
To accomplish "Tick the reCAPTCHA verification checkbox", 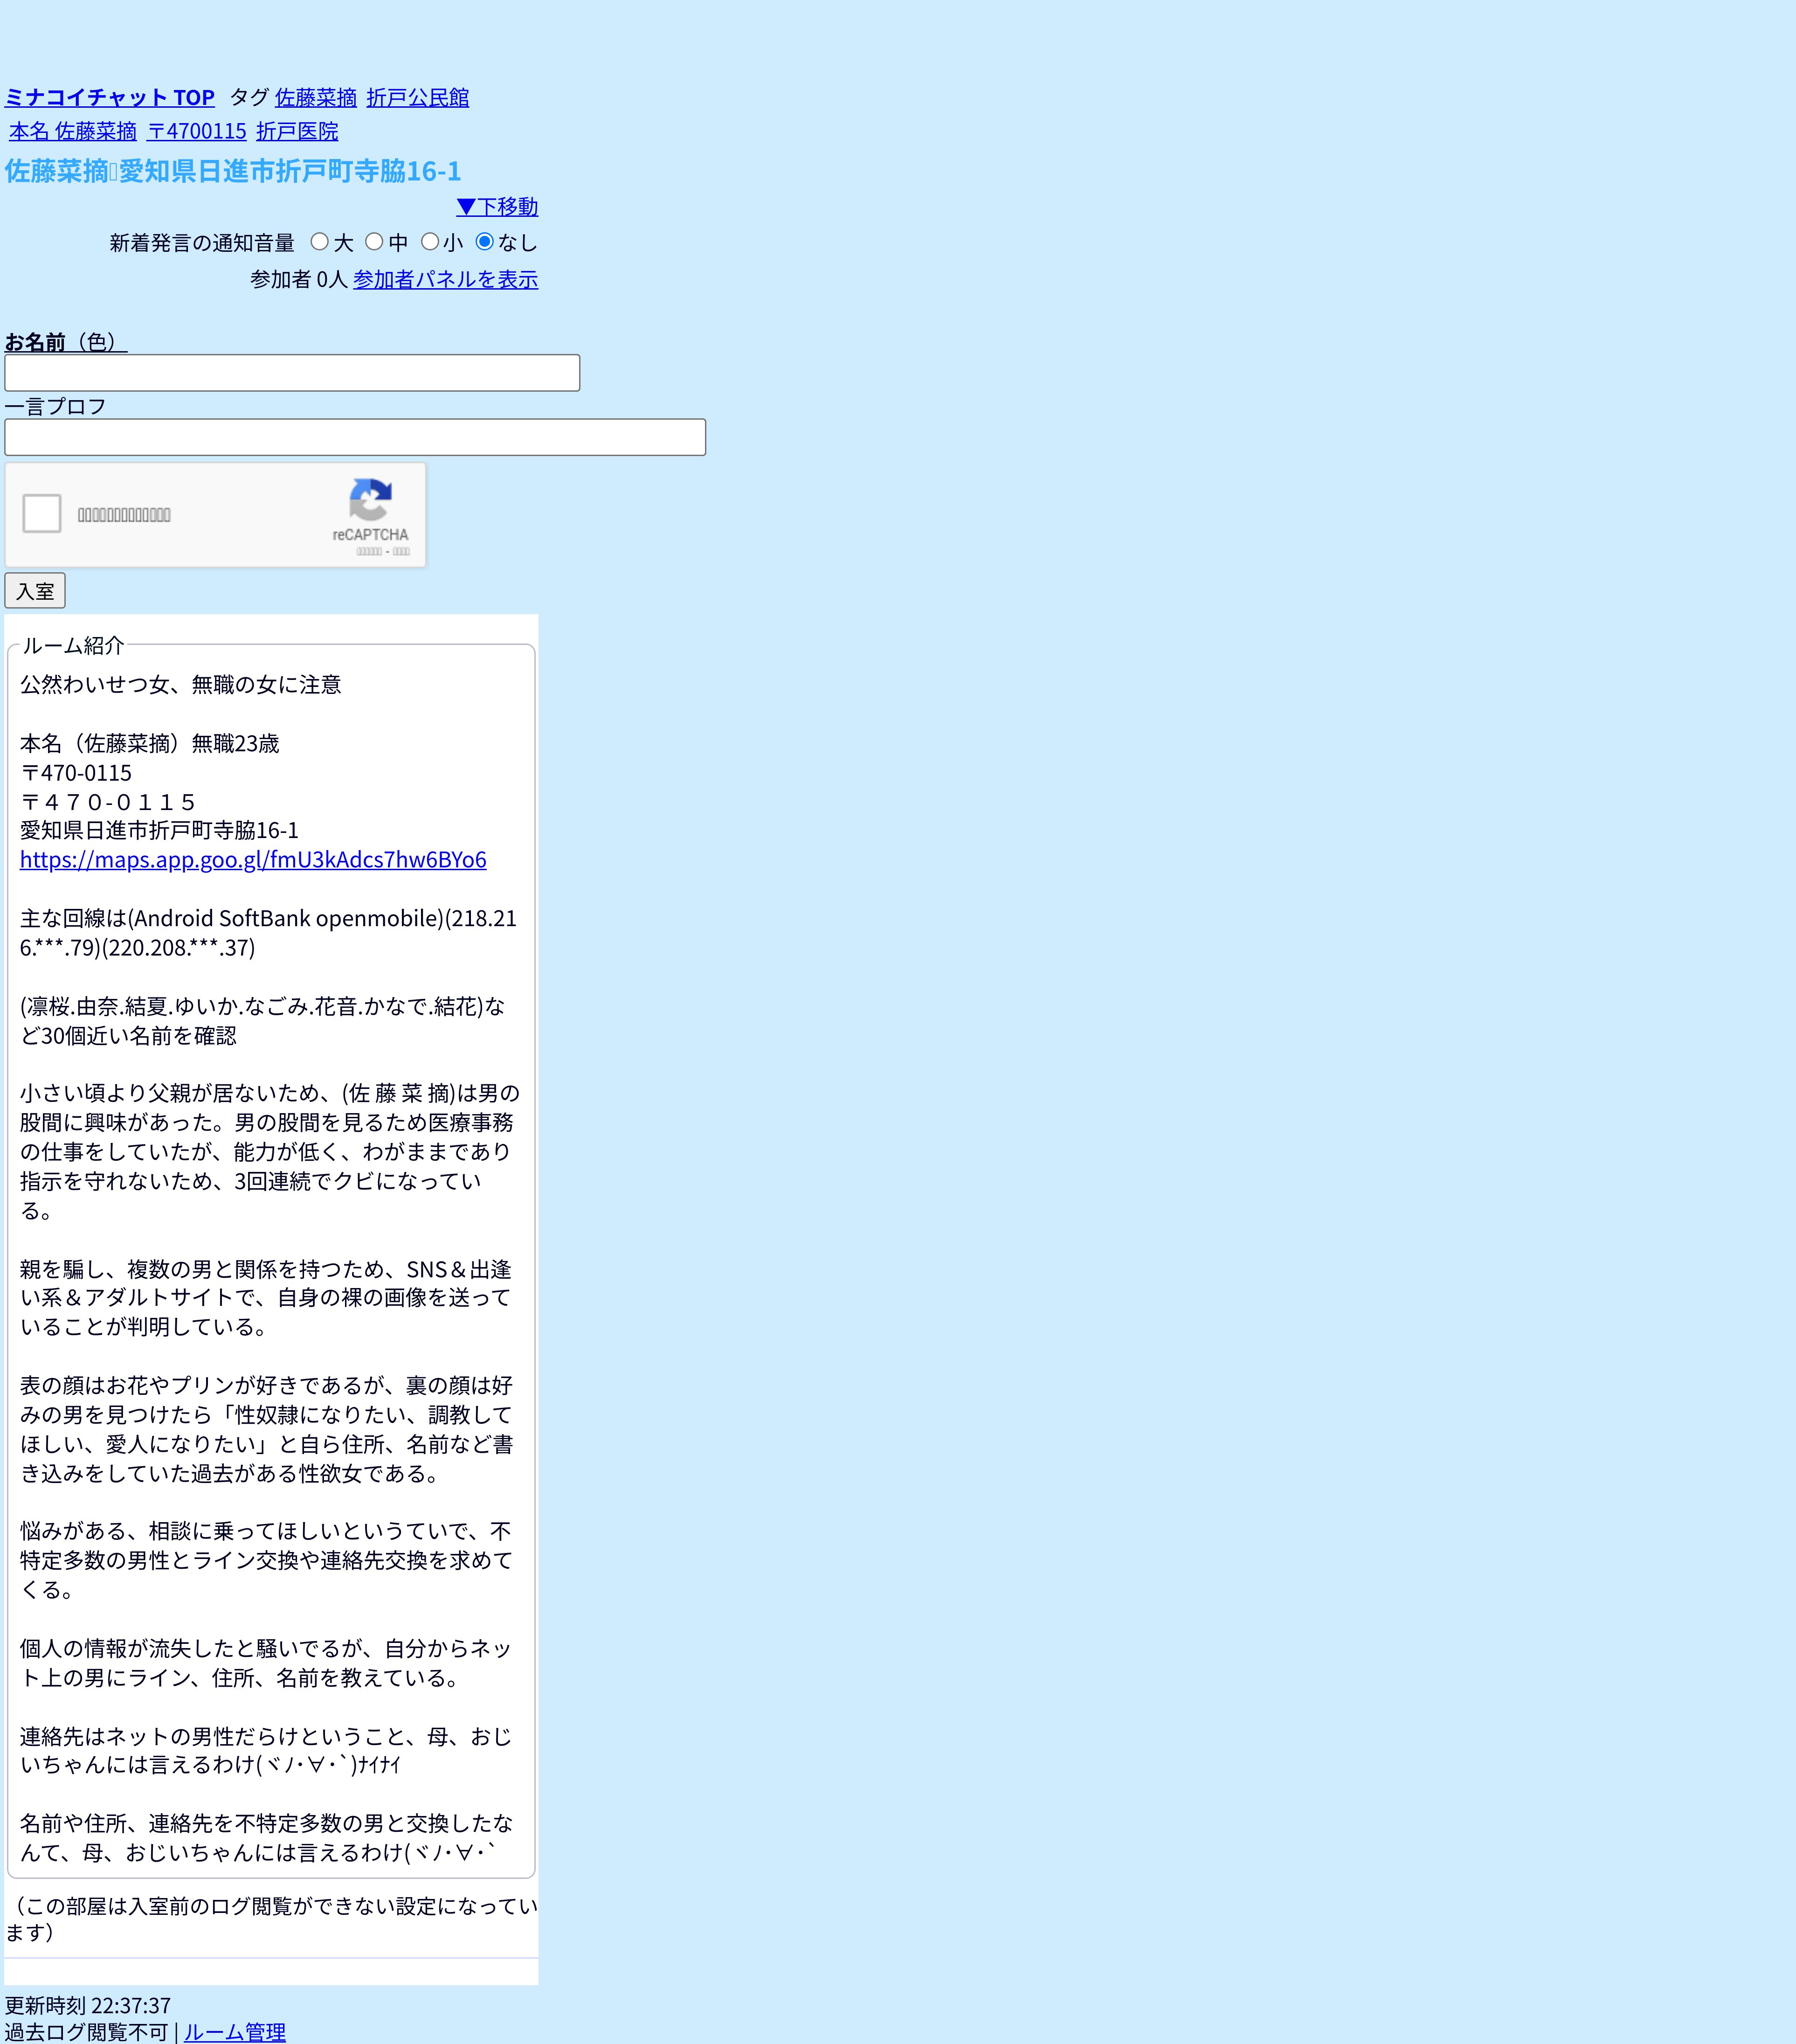I will point(42,513).
